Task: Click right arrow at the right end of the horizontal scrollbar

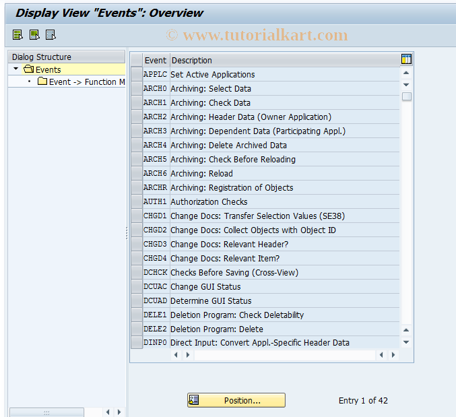Action: [393, 355]
